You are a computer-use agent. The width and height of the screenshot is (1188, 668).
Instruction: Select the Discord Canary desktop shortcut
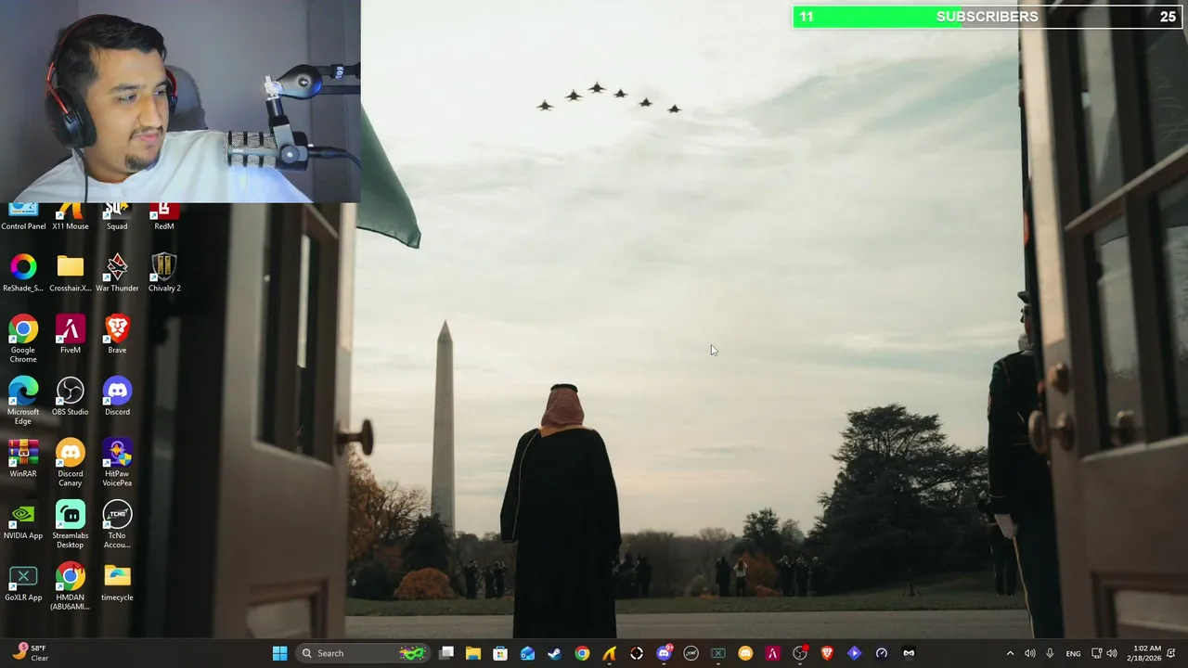(x=71, y=464)
